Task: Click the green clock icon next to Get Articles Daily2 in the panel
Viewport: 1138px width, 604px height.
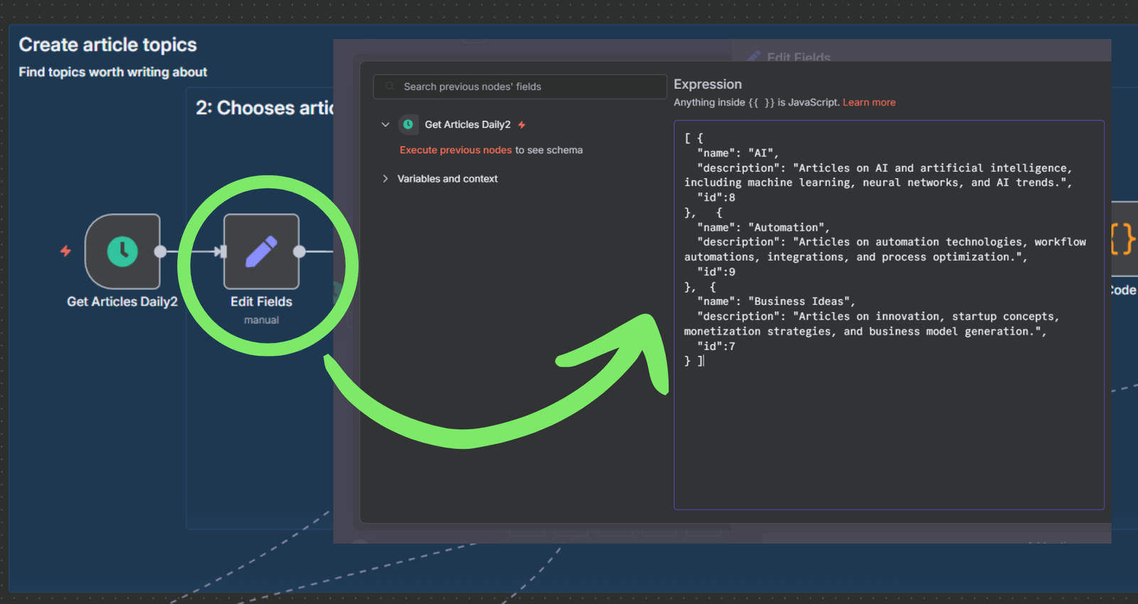Action: (408, 124)
